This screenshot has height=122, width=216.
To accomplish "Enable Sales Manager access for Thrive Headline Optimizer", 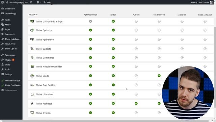I will point(205,66).
